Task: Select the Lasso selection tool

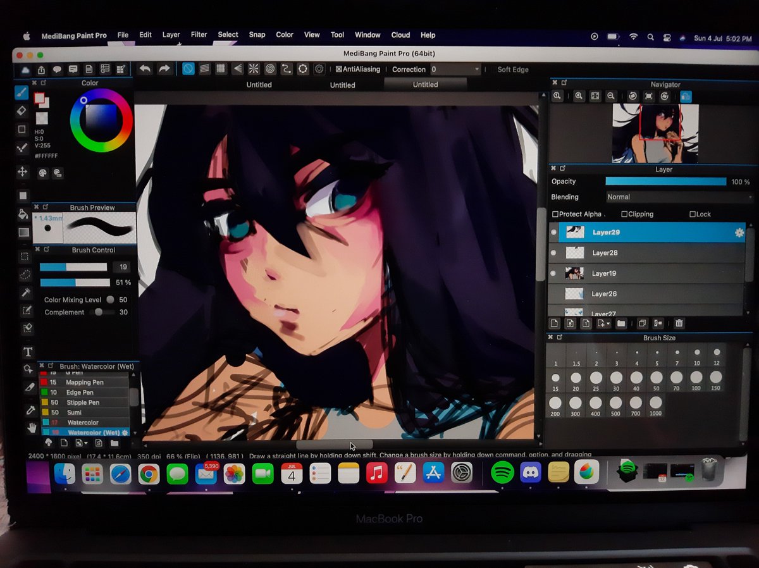Action: 25,275
